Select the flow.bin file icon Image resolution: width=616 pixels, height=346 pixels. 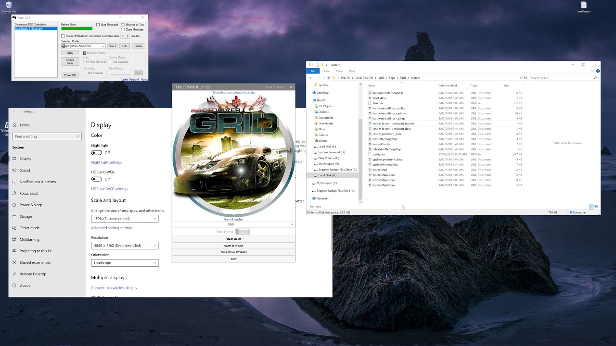[370, 103]
